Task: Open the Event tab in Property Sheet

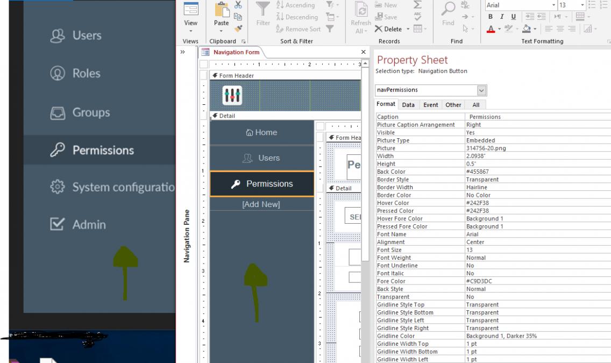Action: point(430,105)
